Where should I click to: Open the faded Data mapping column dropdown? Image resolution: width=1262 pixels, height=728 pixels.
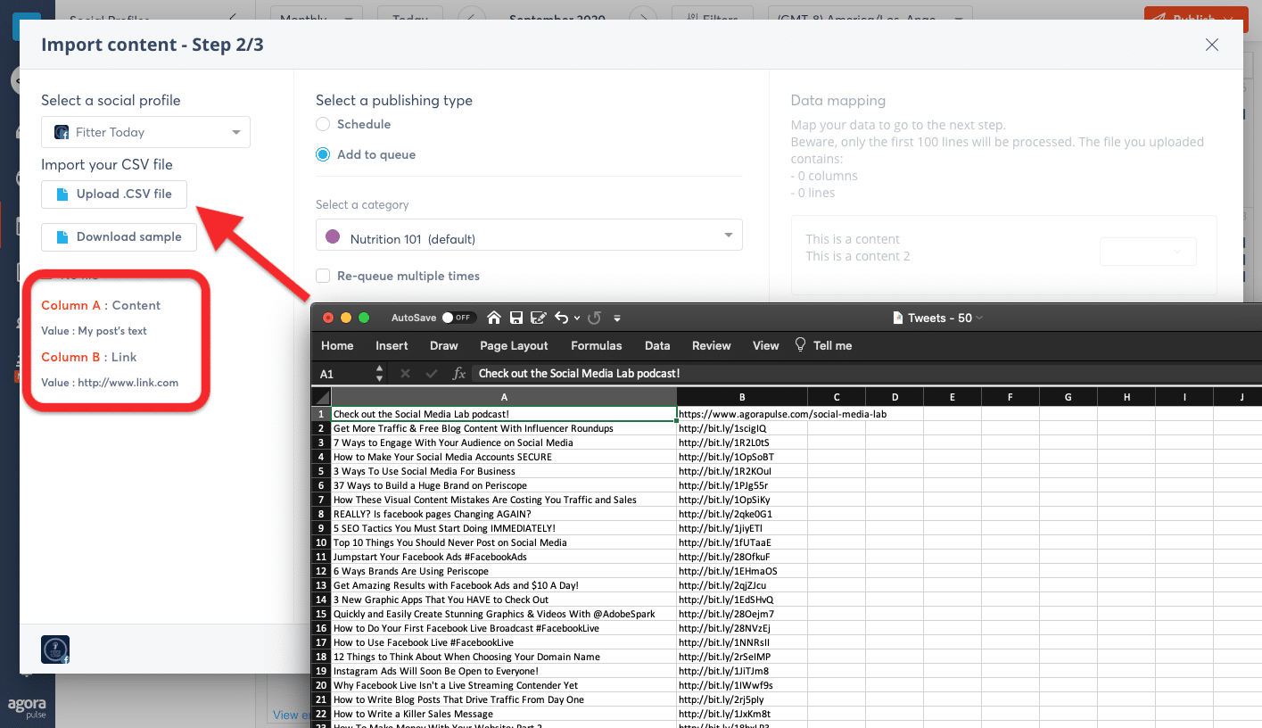(x=1148, y=252)
